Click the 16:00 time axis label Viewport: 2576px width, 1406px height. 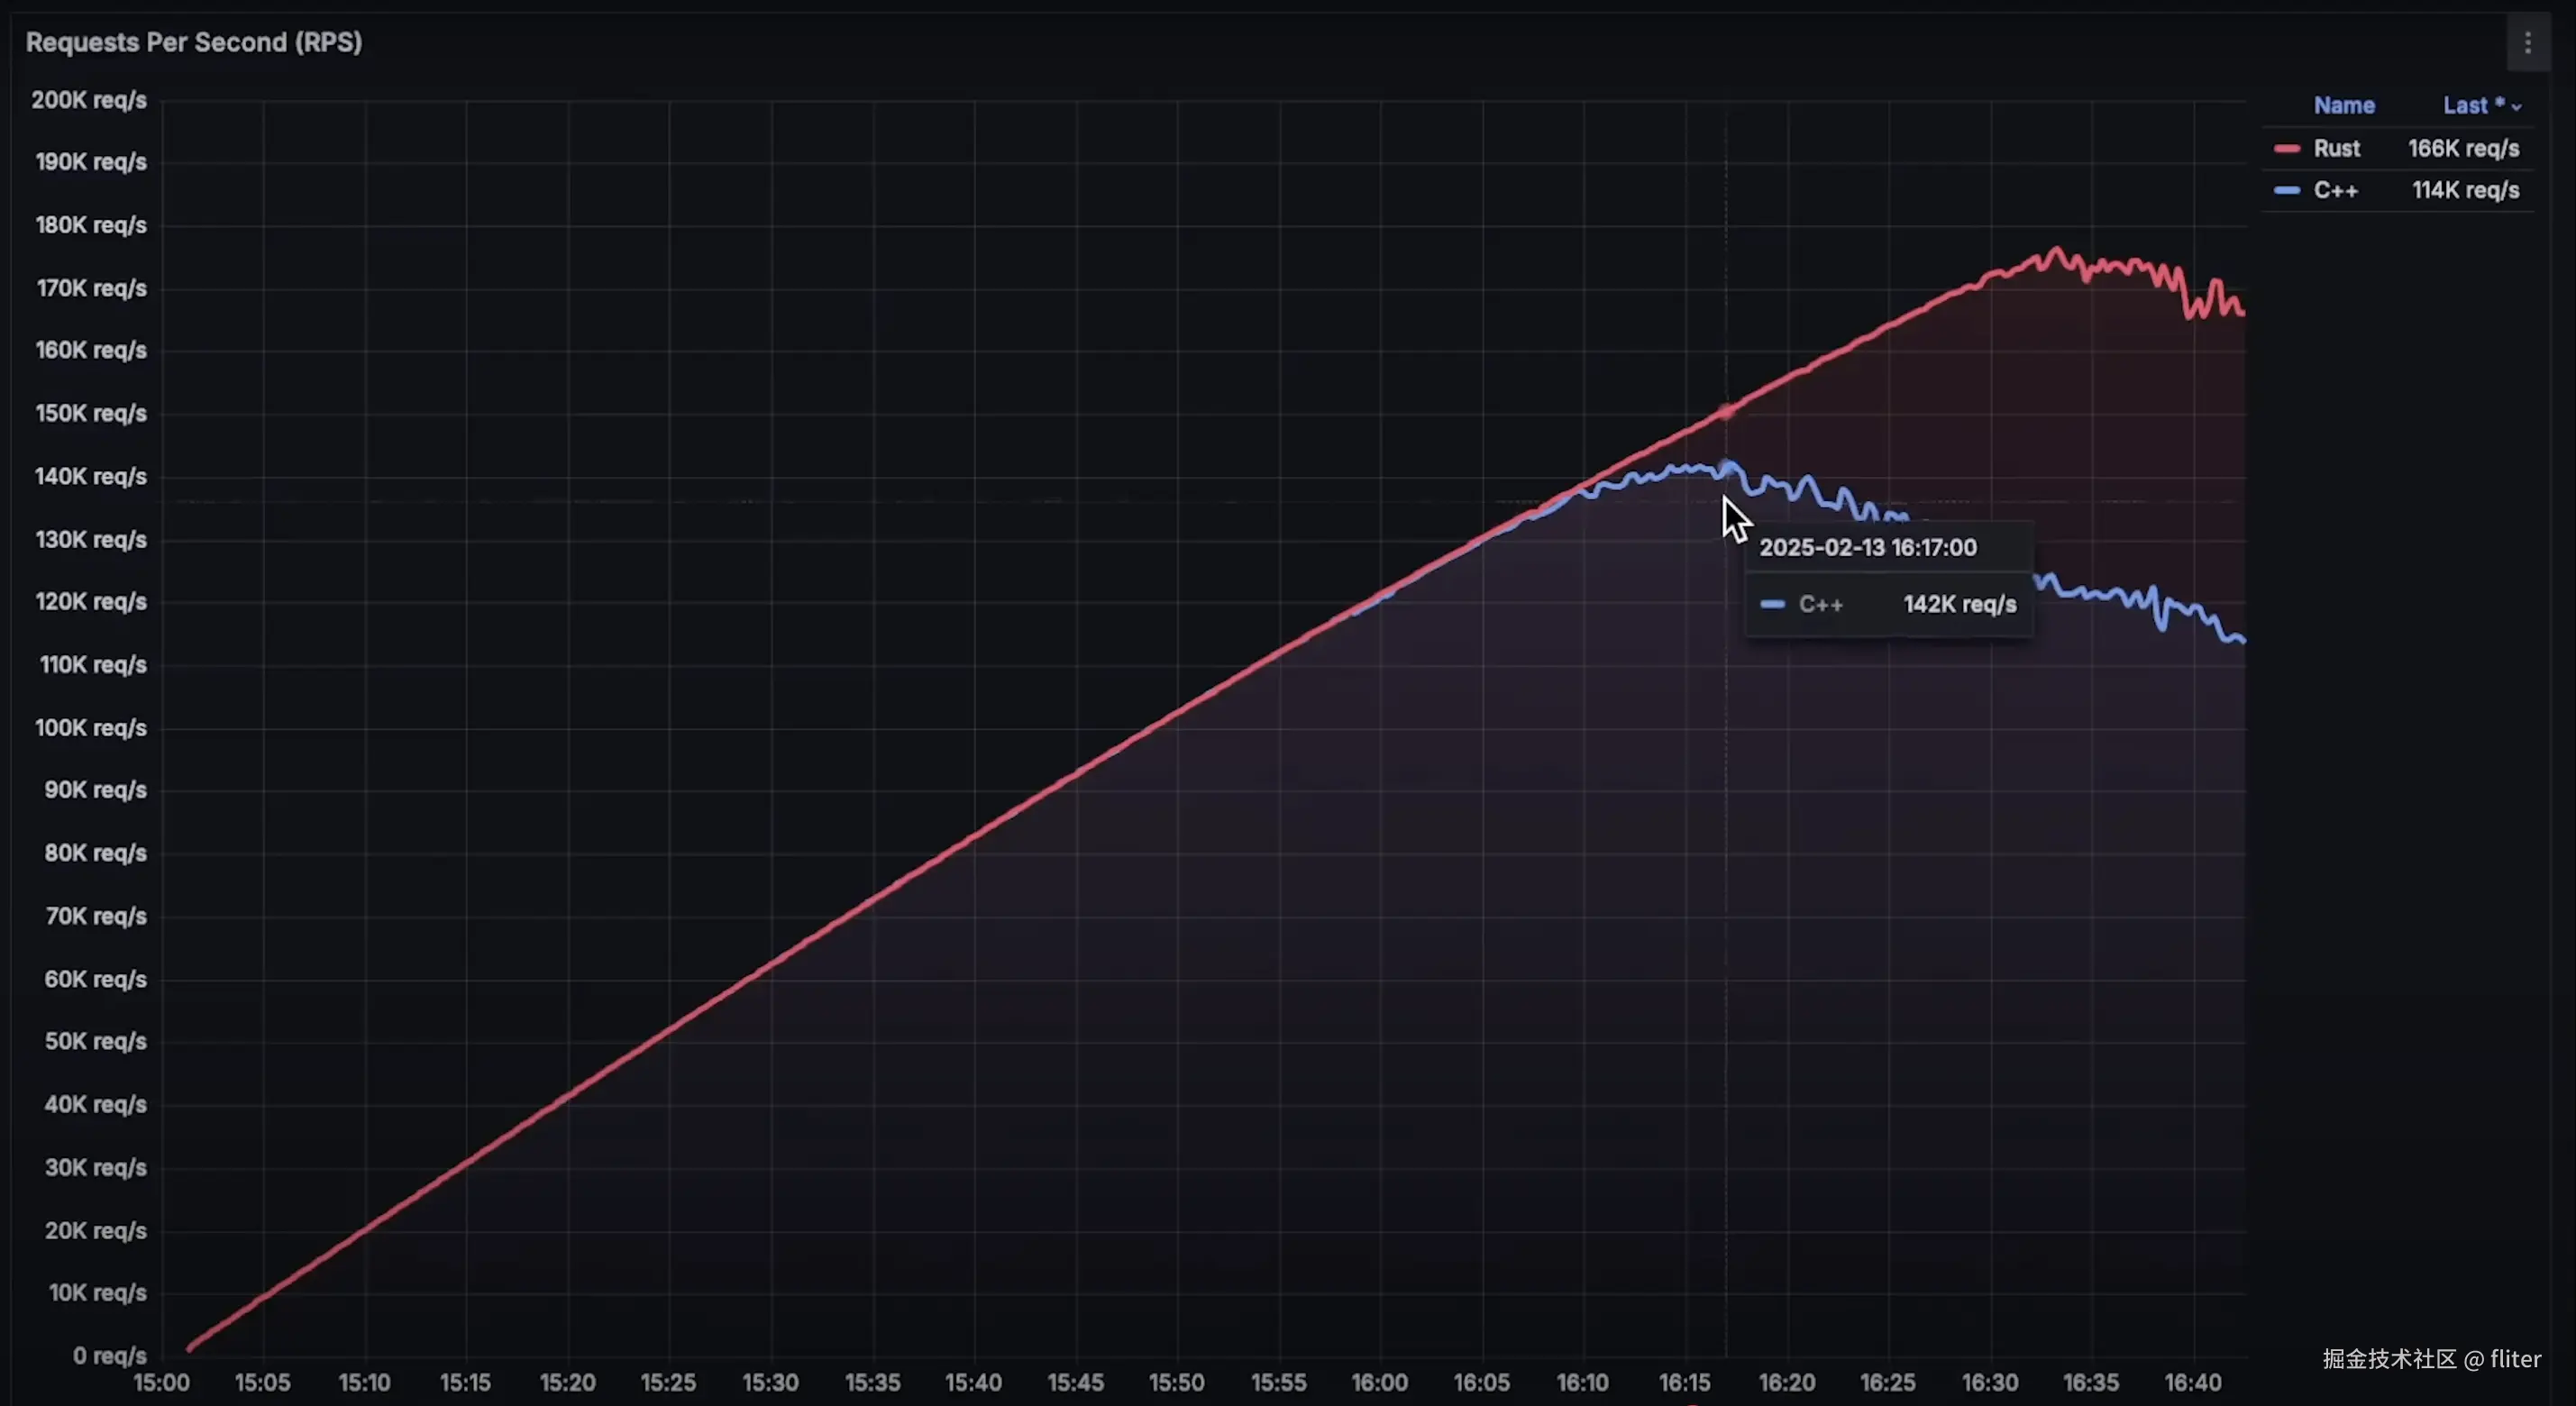point(1379,1383)
